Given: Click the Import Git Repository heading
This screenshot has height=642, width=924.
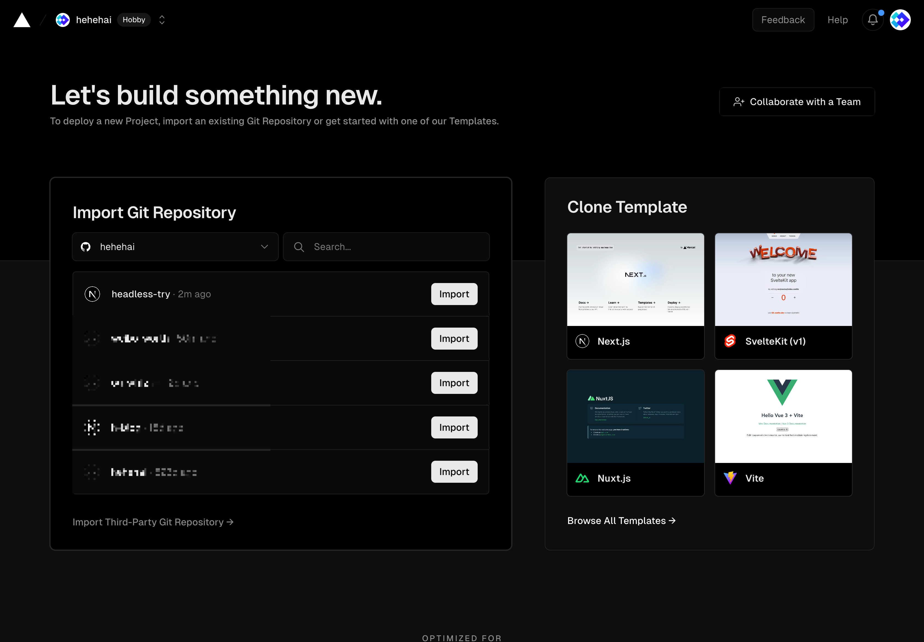Looking at the screenshot, I should [x=154, y=212].
